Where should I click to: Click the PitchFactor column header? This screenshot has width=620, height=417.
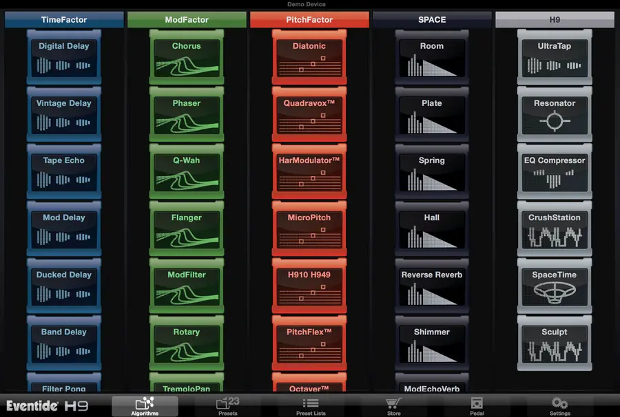(x=309, y=20)
